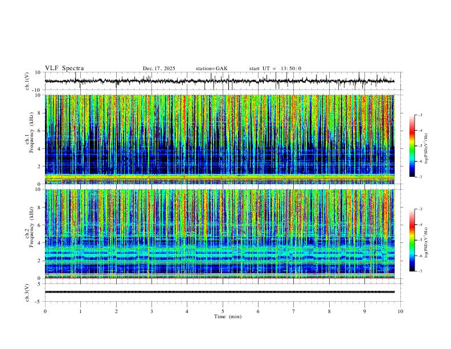Click the ch.1 voltage waveform trace

coord(220,81)
